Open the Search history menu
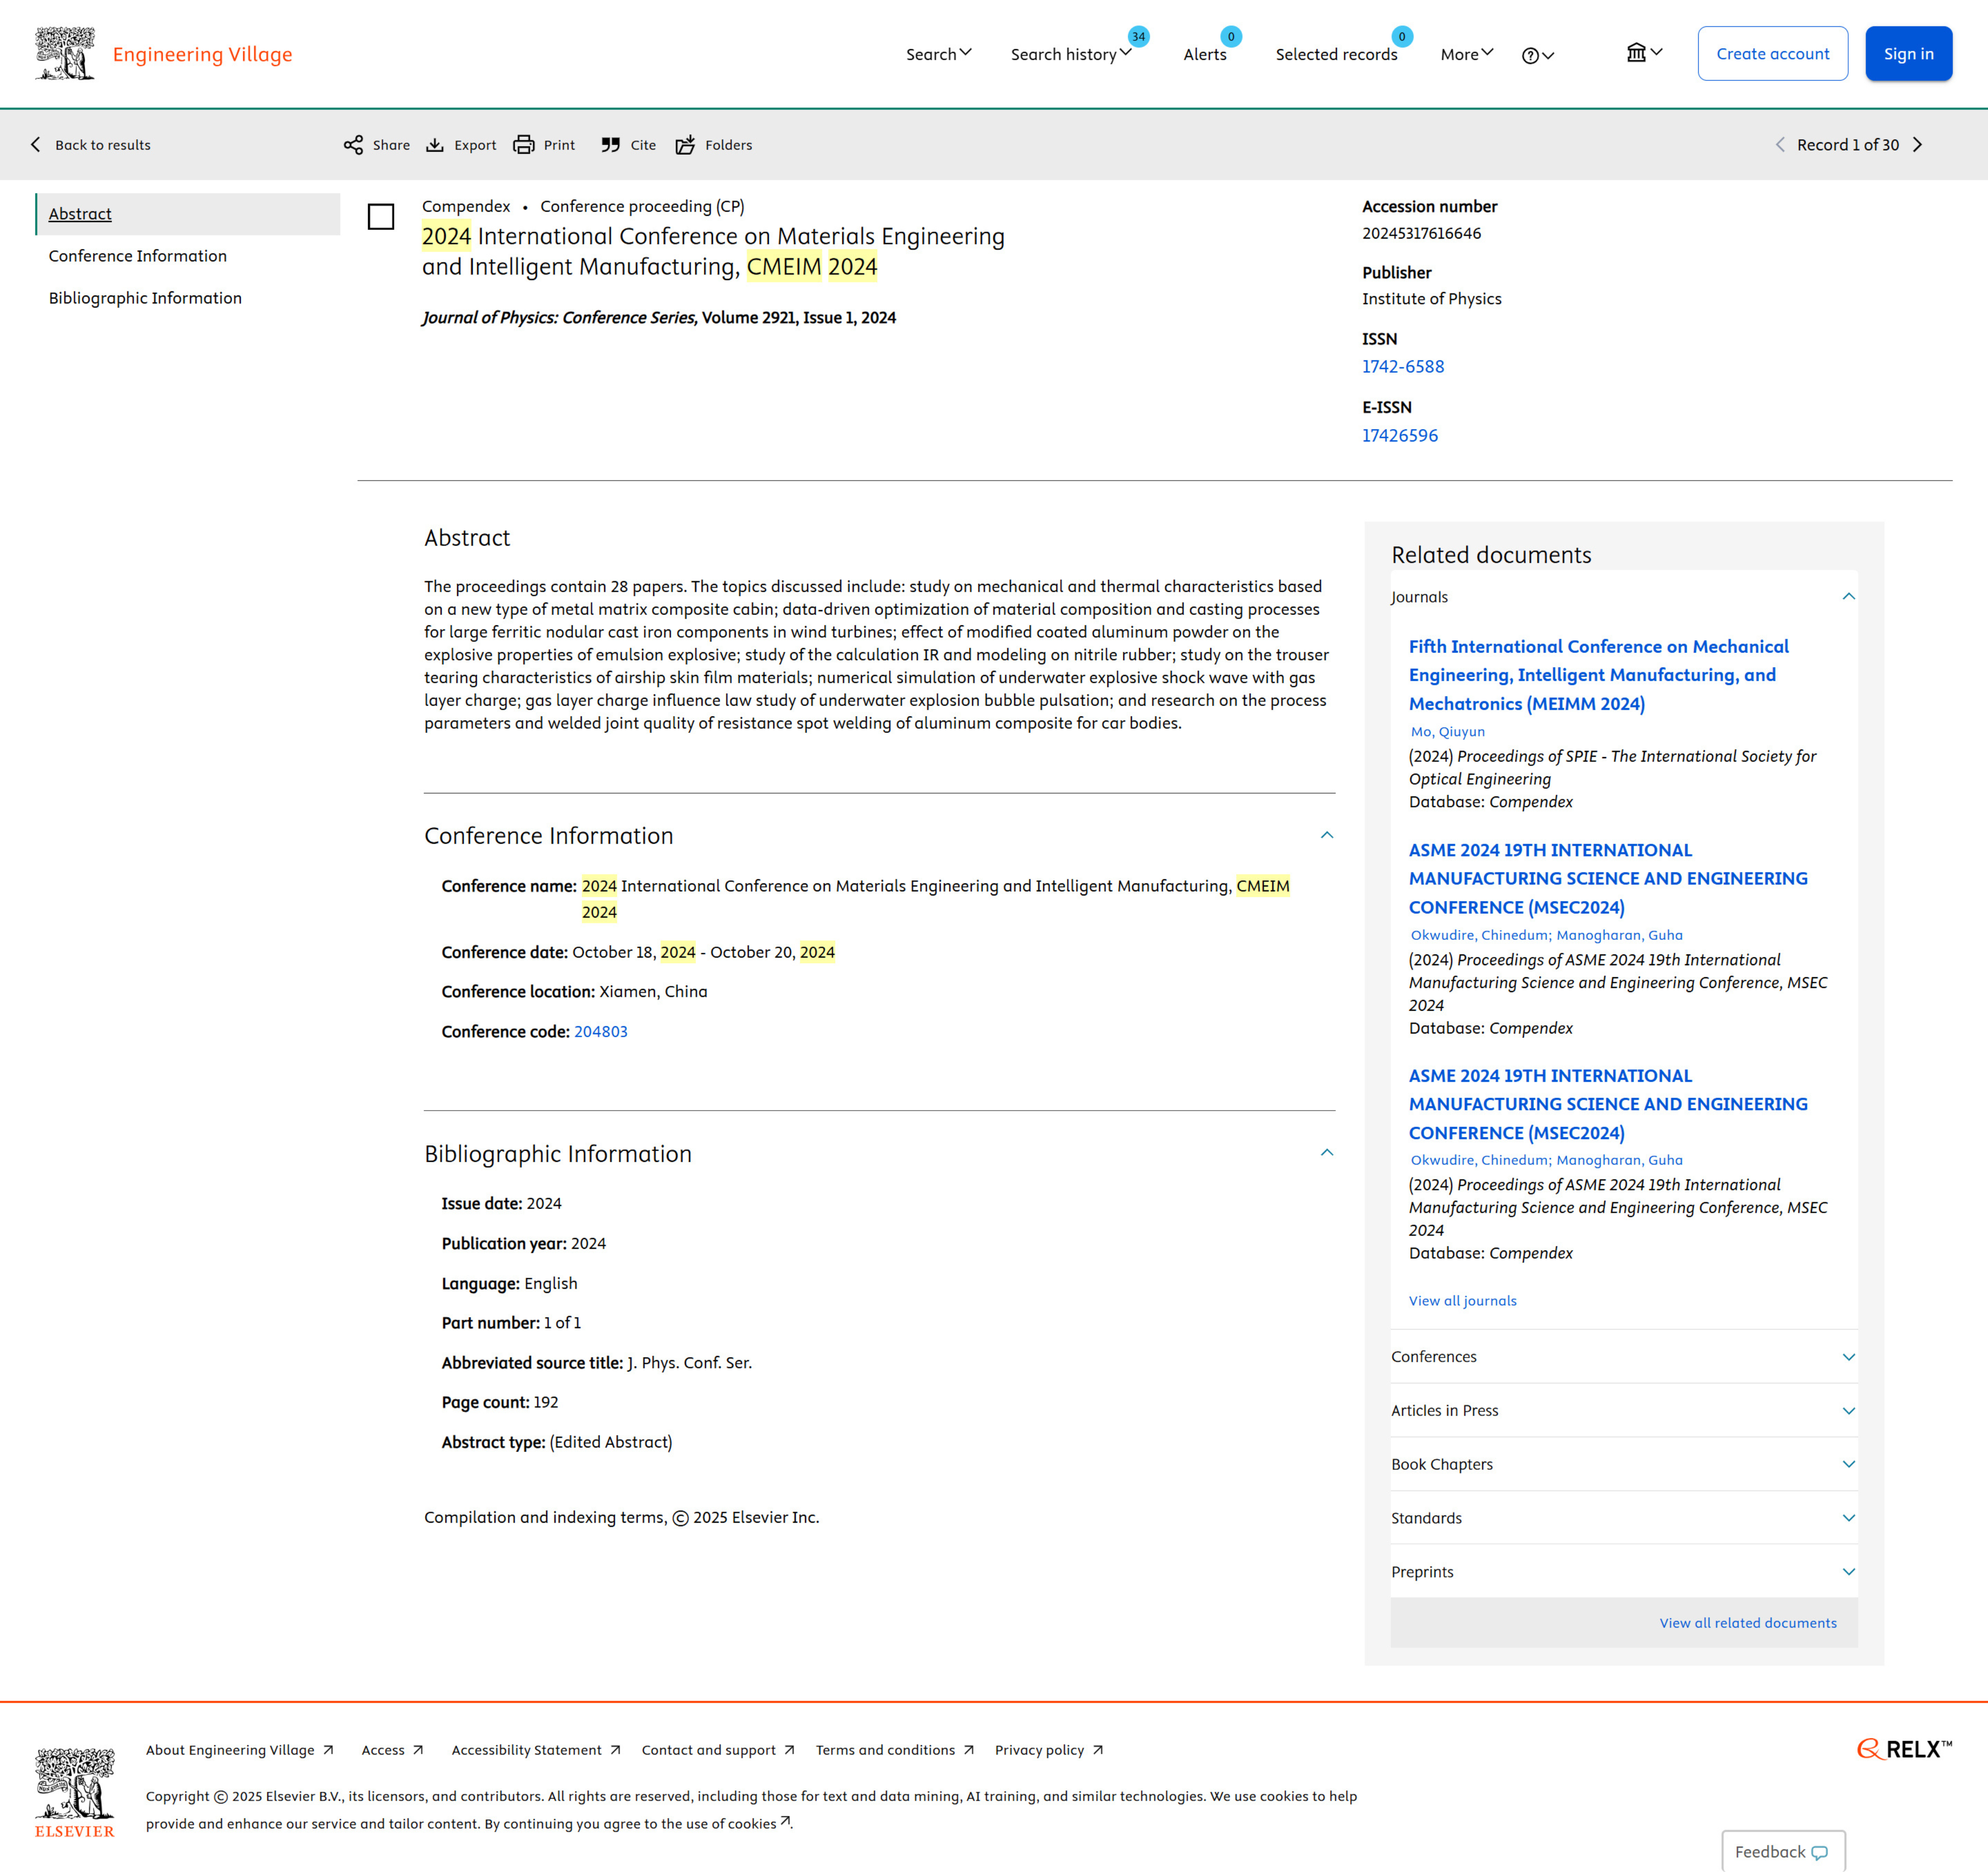Screen dimensions: 1988x1872 pyautogui.click(x=1070, y=54)
